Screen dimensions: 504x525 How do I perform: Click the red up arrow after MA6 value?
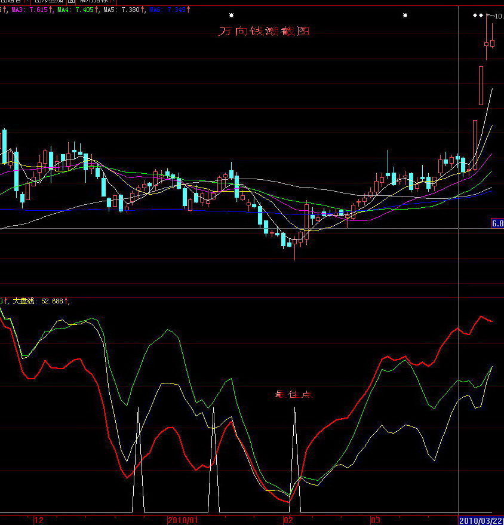[188, 10]
